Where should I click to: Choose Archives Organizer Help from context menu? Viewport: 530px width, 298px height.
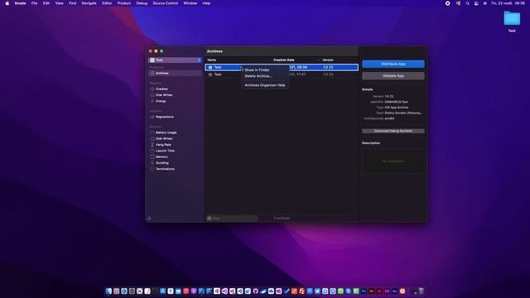tap(265, 85)
